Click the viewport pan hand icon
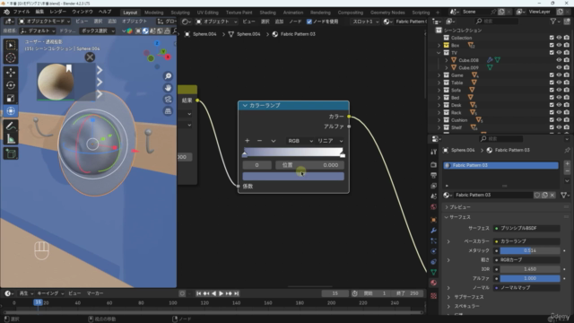Image resolution: width=574 pixels, height=323 pixels. click(168, 88)
